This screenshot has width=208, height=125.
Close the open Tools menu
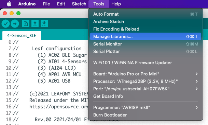click(x=99, y=4)
